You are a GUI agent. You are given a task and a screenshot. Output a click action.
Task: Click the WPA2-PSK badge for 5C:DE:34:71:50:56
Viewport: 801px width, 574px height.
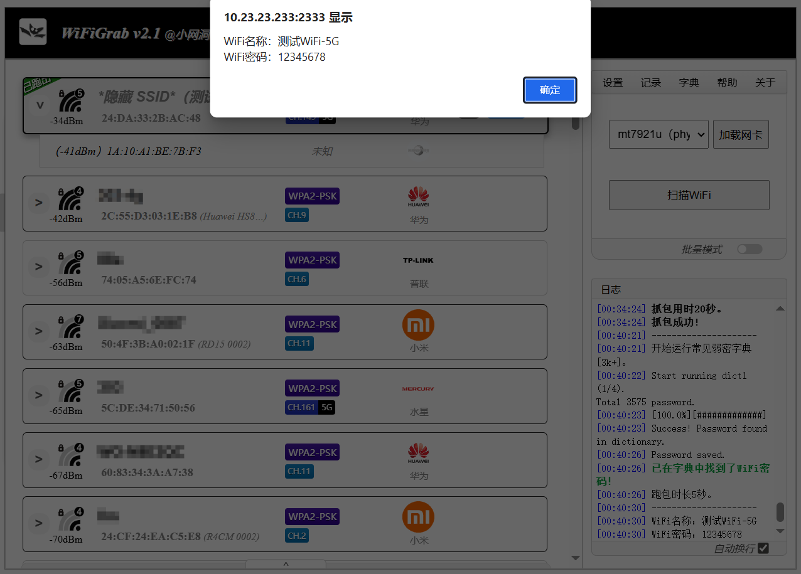312,388
